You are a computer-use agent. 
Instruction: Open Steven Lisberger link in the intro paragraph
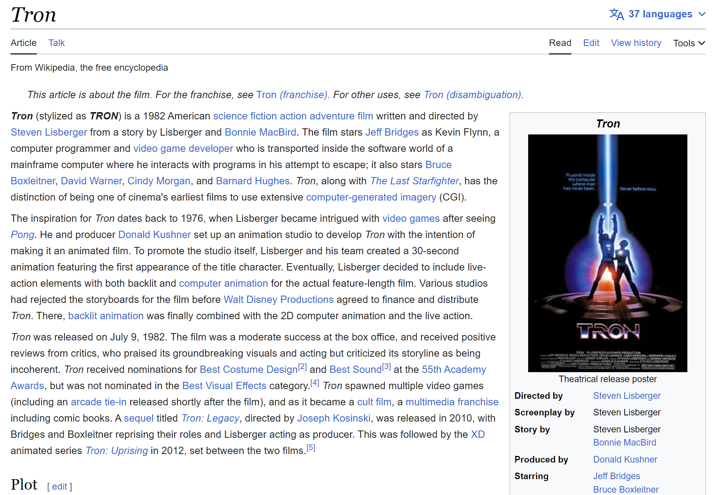(49, 132)
